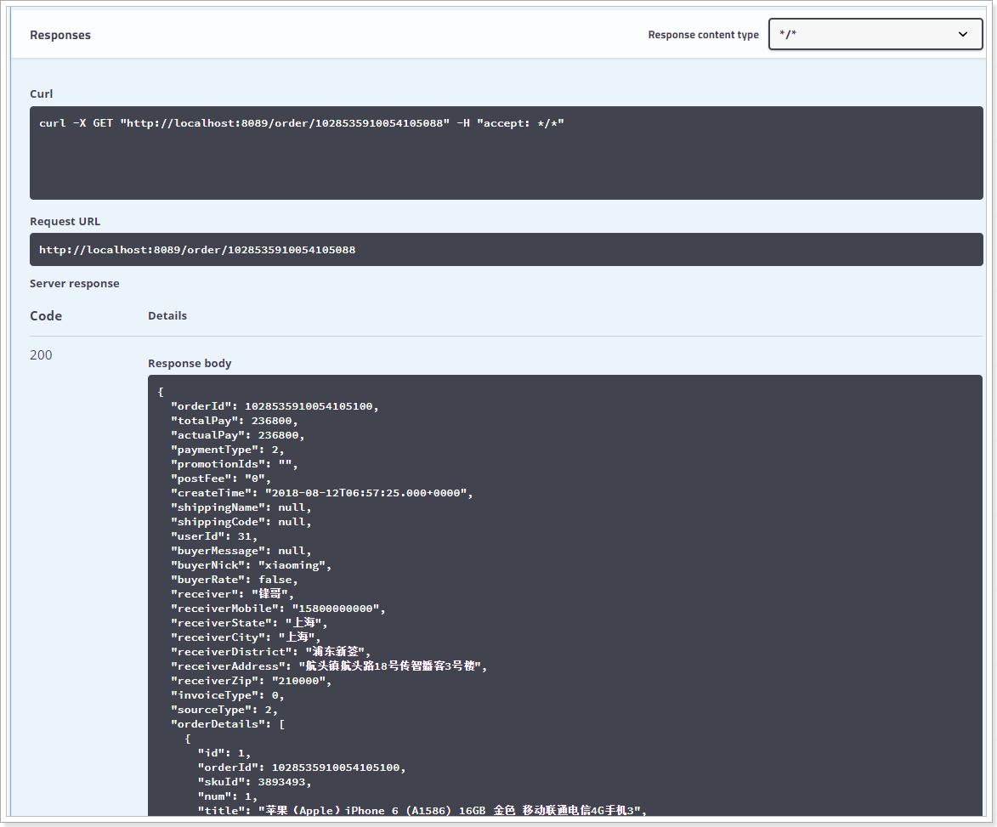This screenshot has width=997, height=827.
Task: Click the "receiverDistrict" line
Action: pos(271,652)
